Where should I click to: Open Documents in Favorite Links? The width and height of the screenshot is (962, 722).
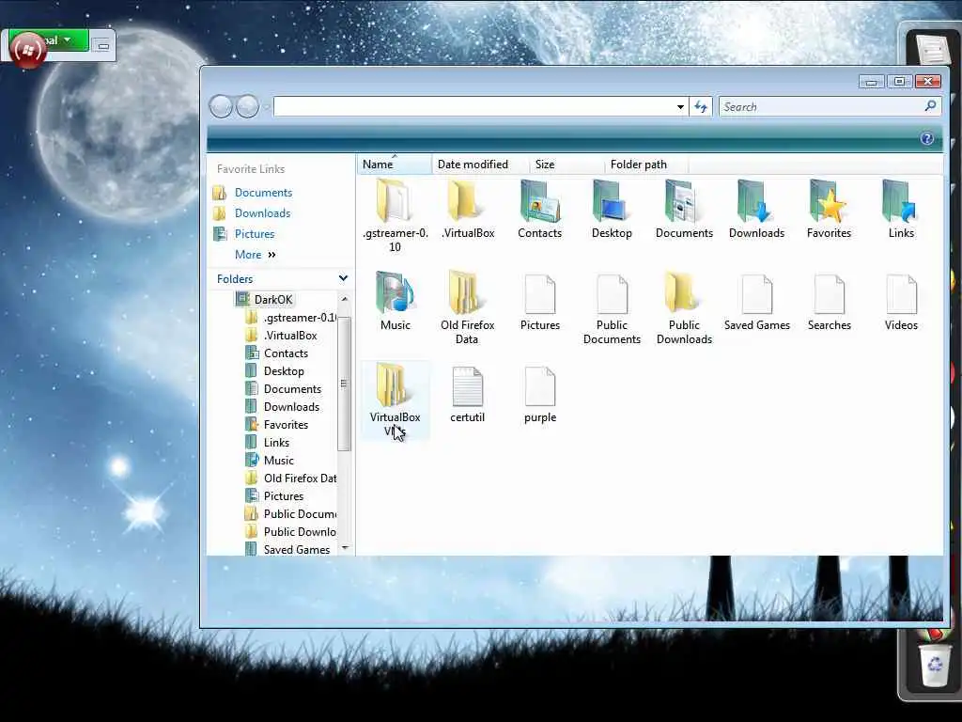coord(263,193)
